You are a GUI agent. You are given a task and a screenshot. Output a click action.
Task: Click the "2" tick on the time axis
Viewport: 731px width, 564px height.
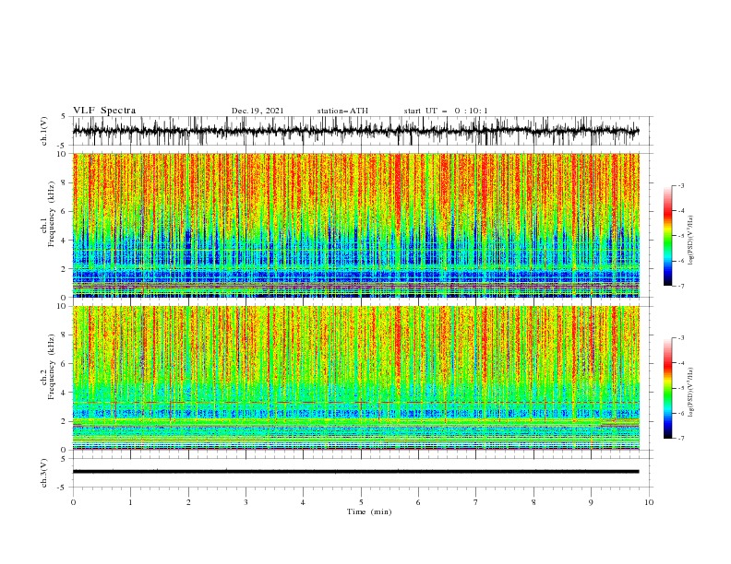tap(188, 502)
